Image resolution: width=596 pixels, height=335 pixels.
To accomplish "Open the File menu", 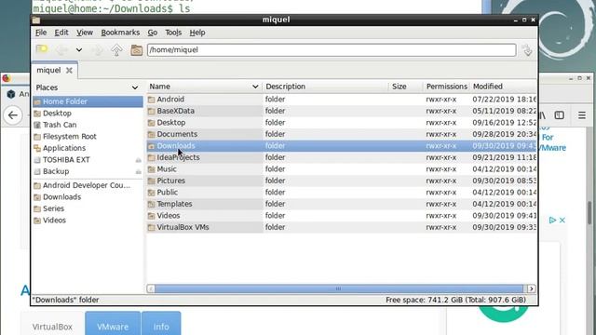I will pos(41,33).
